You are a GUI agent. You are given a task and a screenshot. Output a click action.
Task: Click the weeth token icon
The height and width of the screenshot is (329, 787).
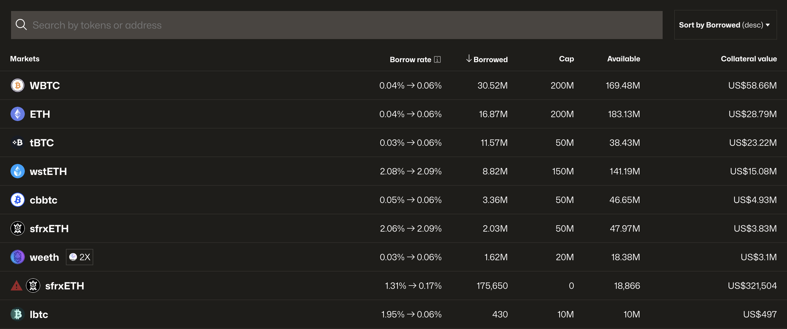pyautogui.click(x=18, y=257)
